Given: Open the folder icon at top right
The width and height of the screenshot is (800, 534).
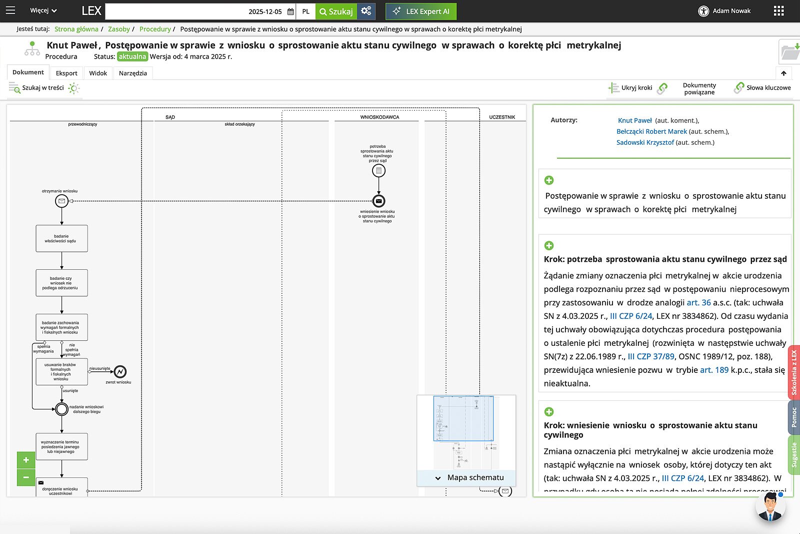Looking at the screenshot, I should point(790,52).
